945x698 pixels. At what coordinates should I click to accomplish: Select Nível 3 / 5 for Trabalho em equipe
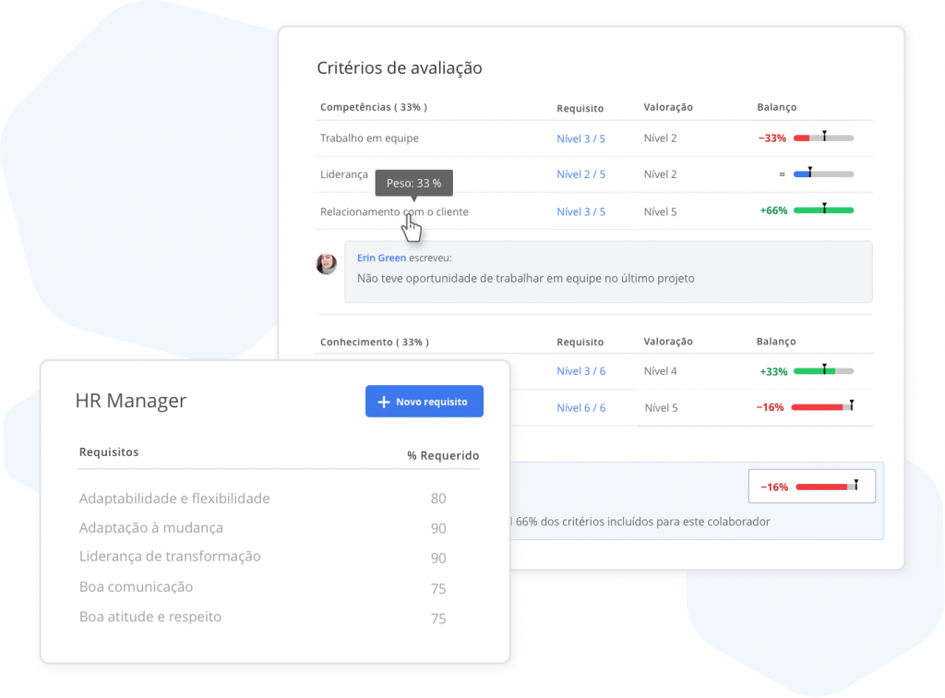point(580,138)
